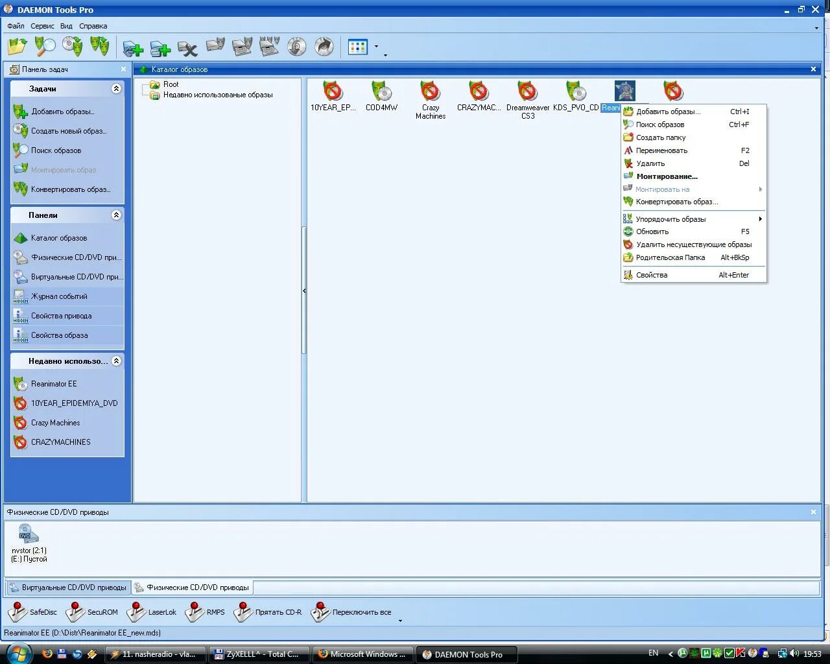This screenshot has height=664, width=830.
Task: Click the Mount image toolbar icon
Action: coord(215,47)
